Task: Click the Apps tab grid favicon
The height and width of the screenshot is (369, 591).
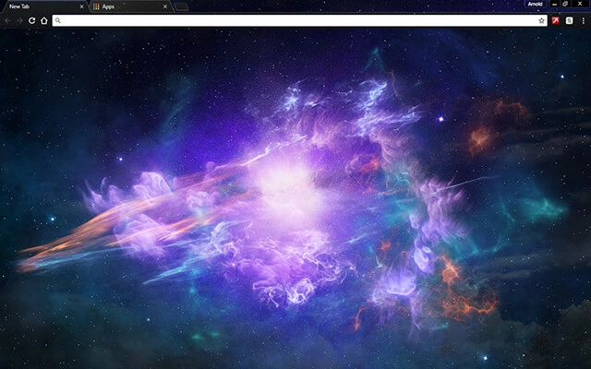Action: 96,6
